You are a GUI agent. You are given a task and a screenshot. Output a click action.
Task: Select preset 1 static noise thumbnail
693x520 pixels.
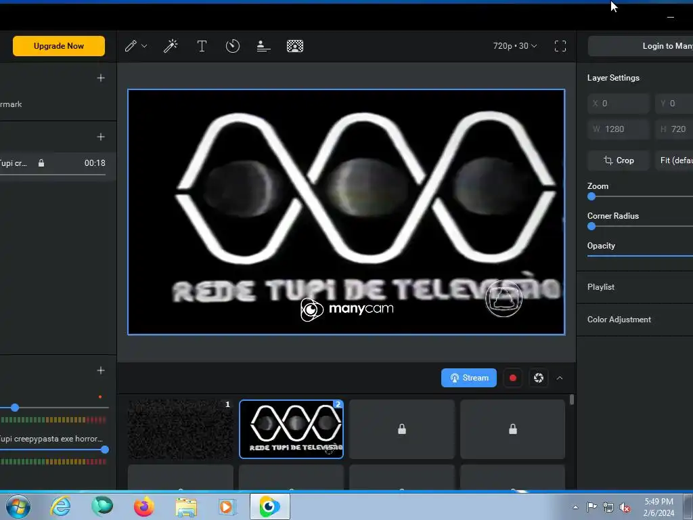point(180,429)
